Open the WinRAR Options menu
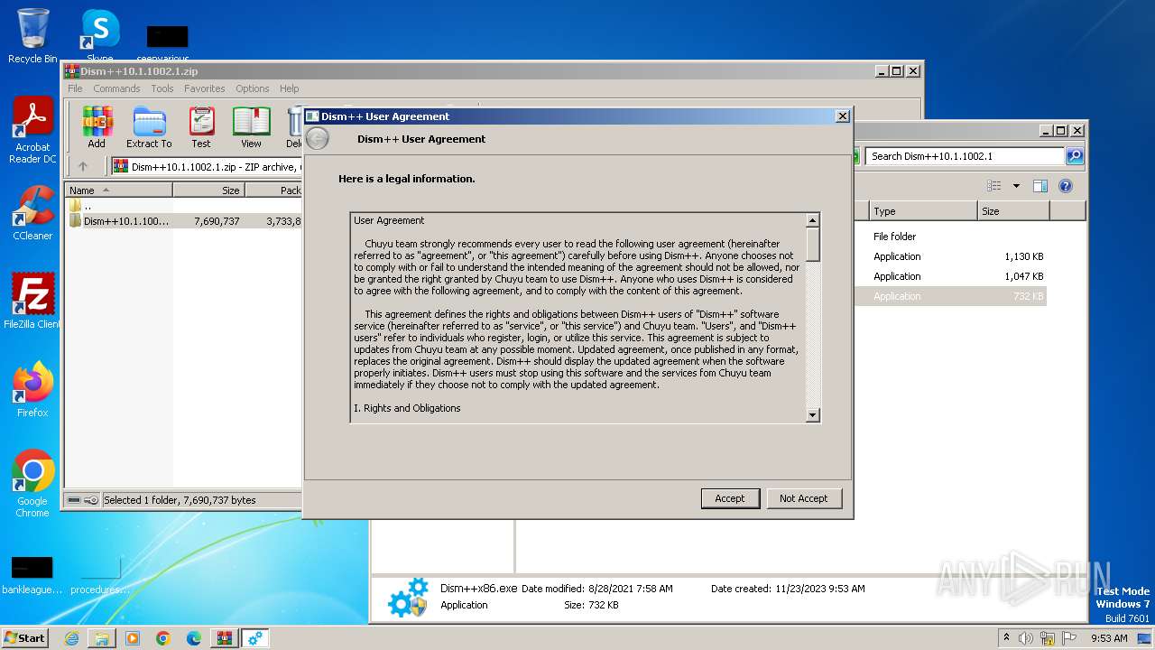 pos(253,88)
